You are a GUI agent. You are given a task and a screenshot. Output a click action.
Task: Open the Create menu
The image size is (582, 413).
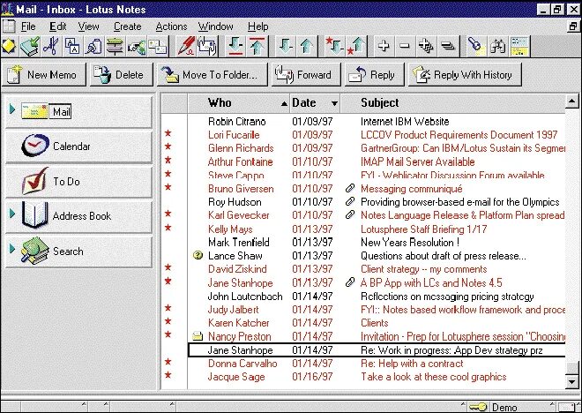(127, 26)
